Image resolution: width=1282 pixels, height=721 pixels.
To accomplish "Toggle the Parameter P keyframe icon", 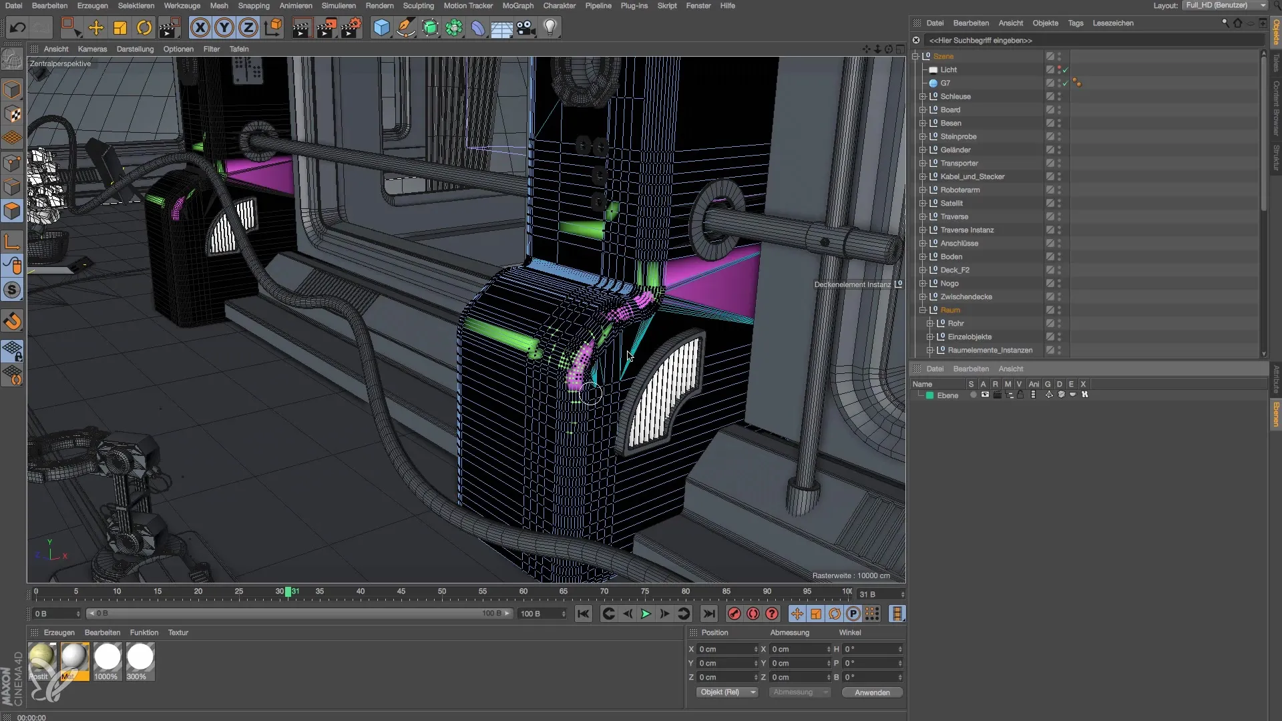I will (853, 614).
